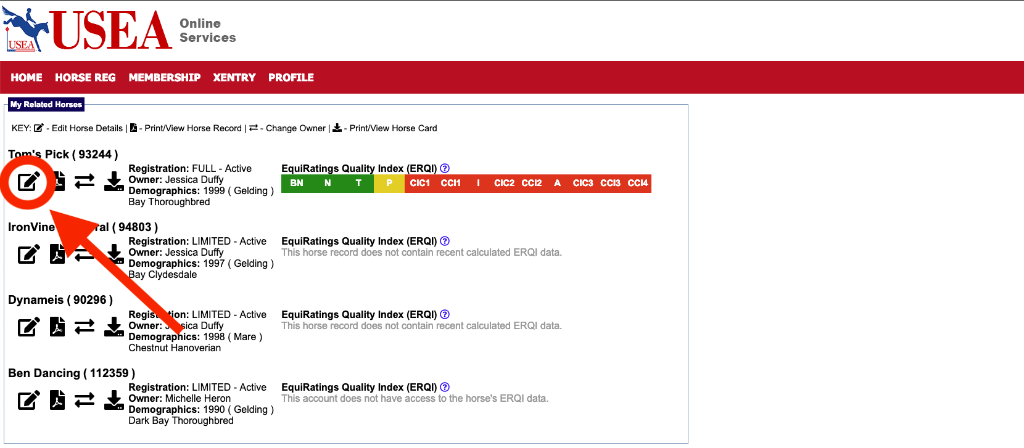Open the MEMBERSHIP menu
This screenshot has width=1024, height=448.
[x=164, y=78]
